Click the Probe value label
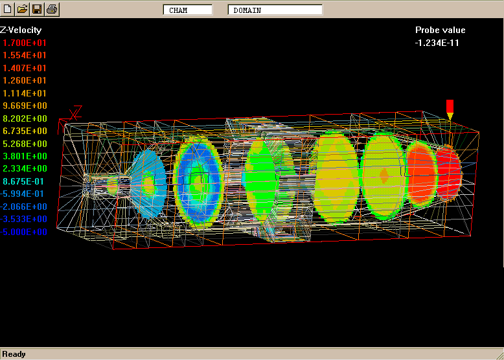 point(440,30)
